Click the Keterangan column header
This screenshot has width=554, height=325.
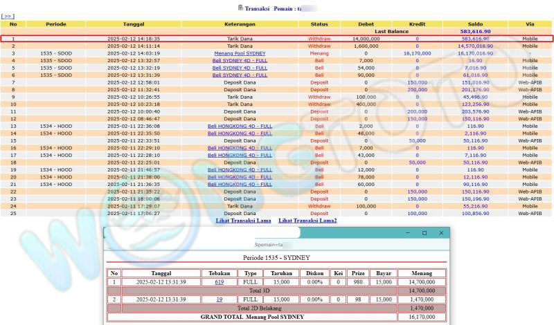point(240,24)
